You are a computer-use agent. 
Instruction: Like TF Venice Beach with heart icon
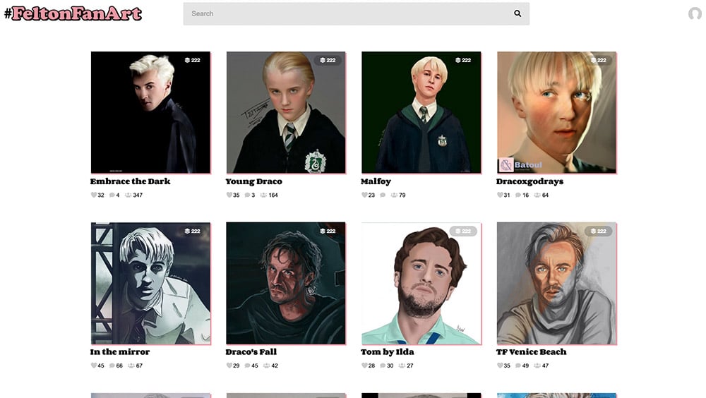click(x=500, y=366)
